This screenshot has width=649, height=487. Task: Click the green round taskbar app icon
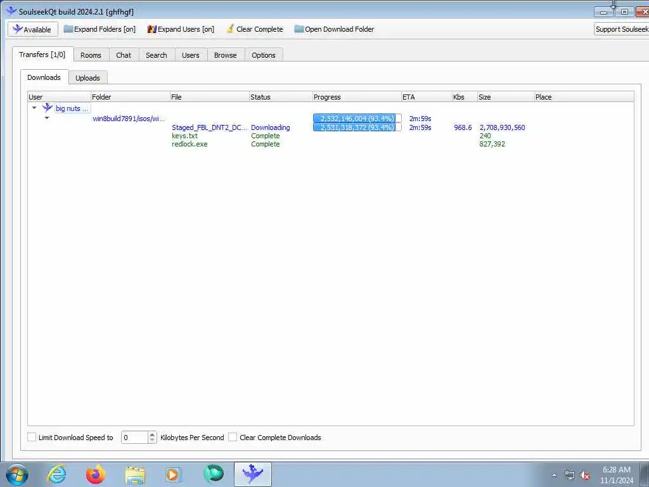coord(214,474)
